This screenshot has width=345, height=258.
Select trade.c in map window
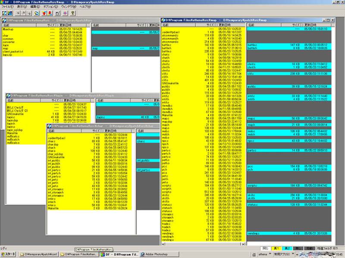(204, 224)
